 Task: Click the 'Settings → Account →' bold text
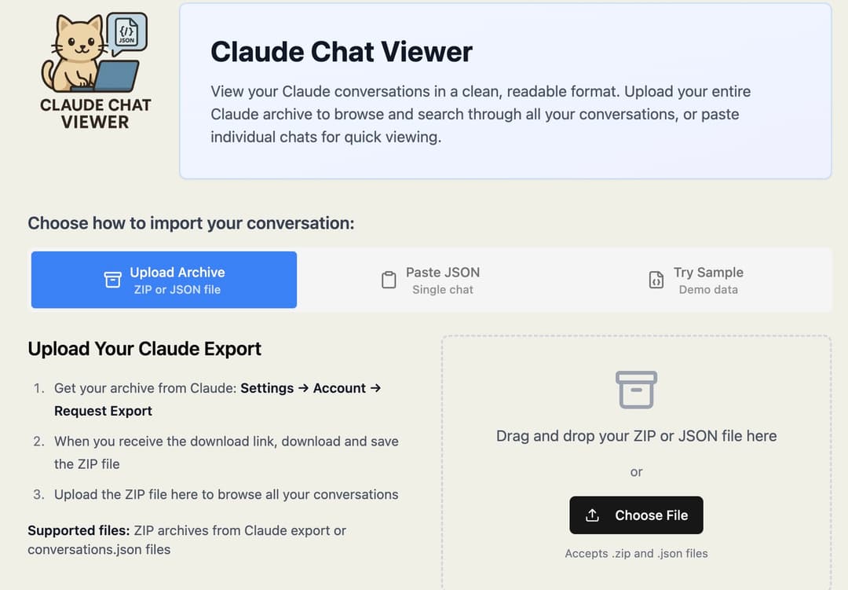(x=311, y=388)
